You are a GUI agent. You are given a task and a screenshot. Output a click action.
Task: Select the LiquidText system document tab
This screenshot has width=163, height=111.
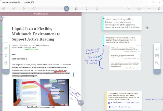click(x=41, y=14)
